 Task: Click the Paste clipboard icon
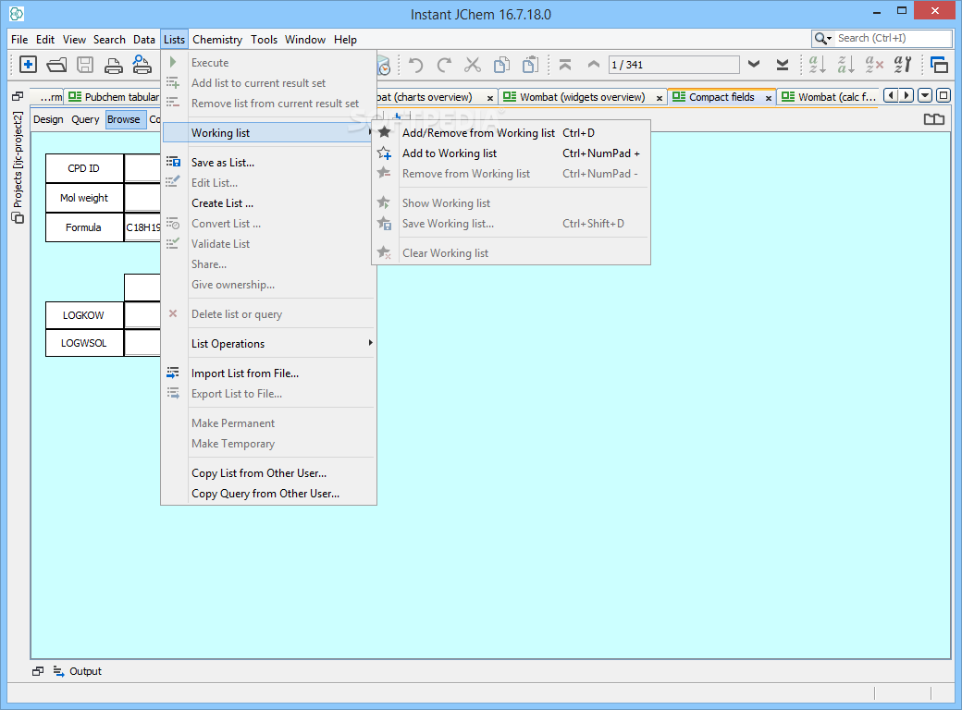tap(530, 65)
